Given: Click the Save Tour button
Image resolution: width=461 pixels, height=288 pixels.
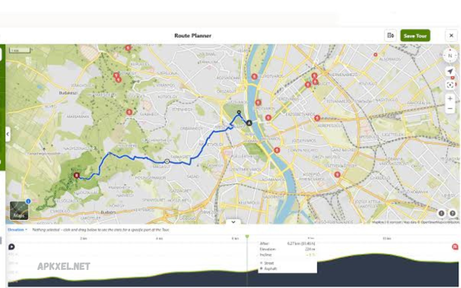Looking at the screenshot, I should click(x=415, y=36).
